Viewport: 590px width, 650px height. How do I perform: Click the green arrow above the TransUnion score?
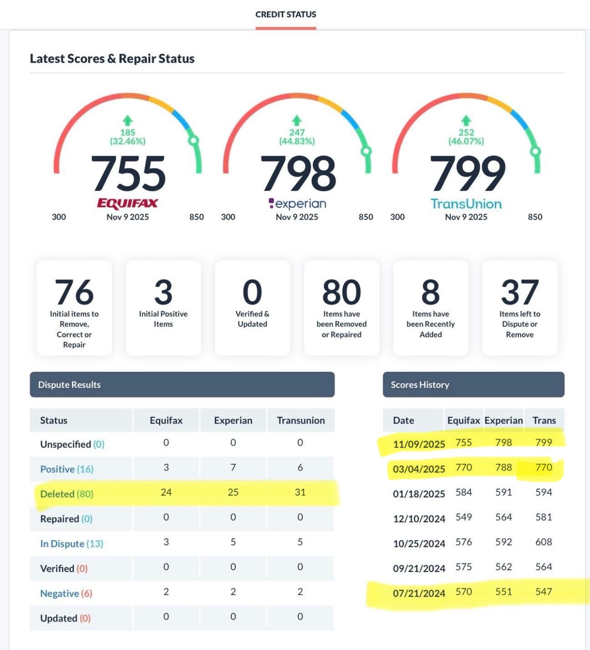[x=465, y=121]
